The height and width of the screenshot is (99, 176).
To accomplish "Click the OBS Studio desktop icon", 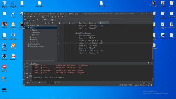I will (4, 57).
